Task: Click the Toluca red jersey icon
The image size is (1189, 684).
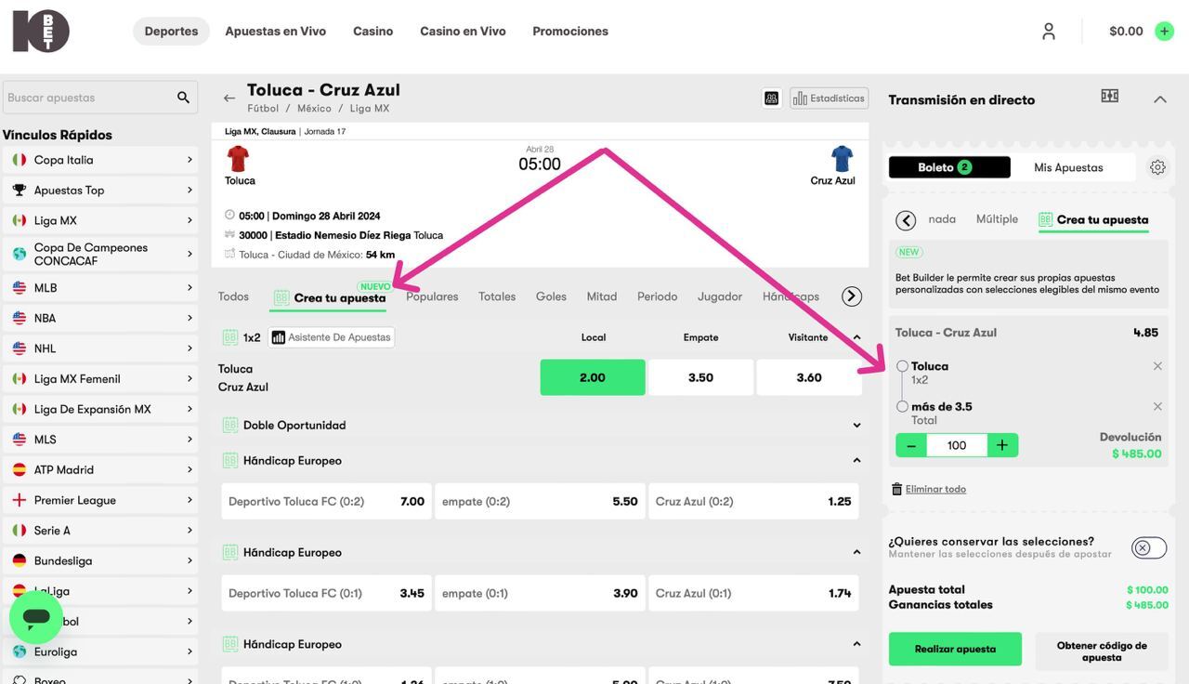Action: coord(239,159)
